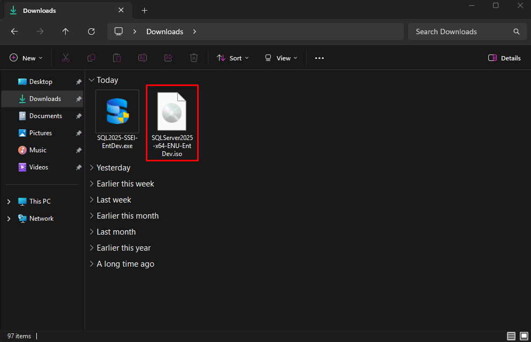Image resolution: width=531 pixels, height=342 pixels.
Task: Open the Sort dropdown menu
Action: click(233, 58)
